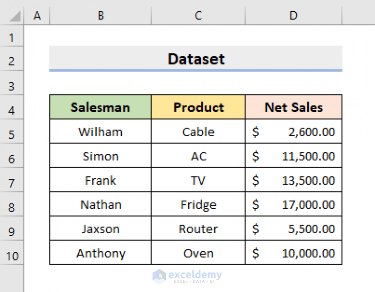Select the 11,500.00 net sales cell

point(293,156)
